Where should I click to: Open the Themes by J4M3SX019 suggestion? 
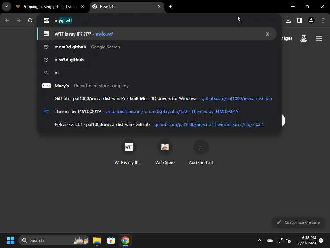(x=157, y=111)
